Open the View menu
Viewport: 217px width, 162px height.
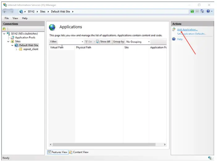(15, 18)
